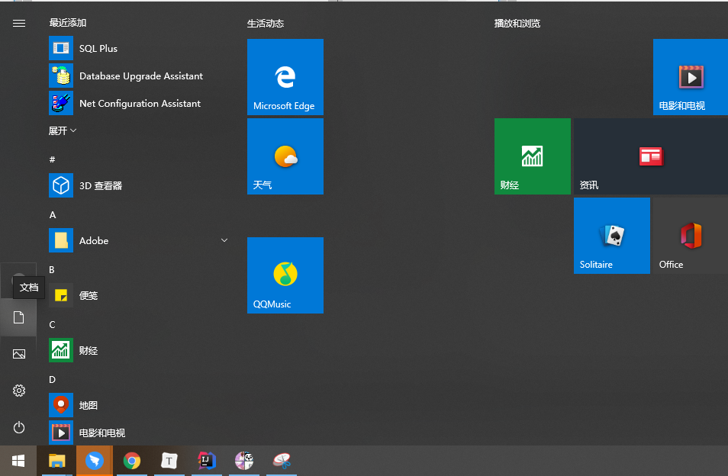
Task: Open the Adobe folder entry
Action: point(140,240)
